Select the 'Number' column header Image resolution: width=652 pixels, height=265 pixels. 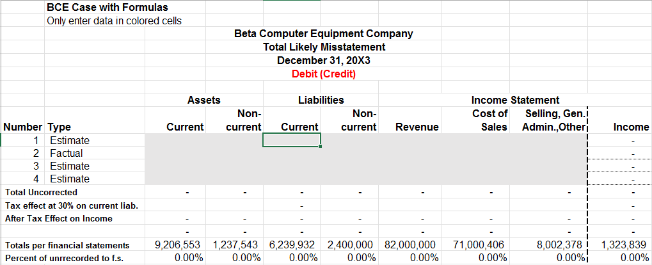[x=23, y=127]
